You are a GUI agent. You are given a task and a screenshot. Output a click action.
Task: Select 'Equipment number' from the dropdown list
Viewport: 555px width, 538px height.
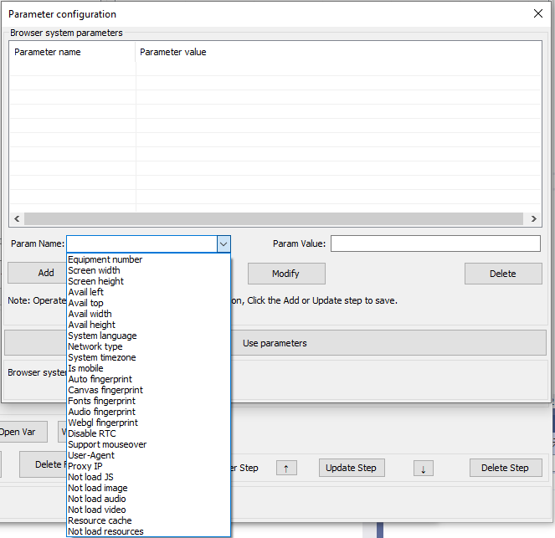pos(105,259)
